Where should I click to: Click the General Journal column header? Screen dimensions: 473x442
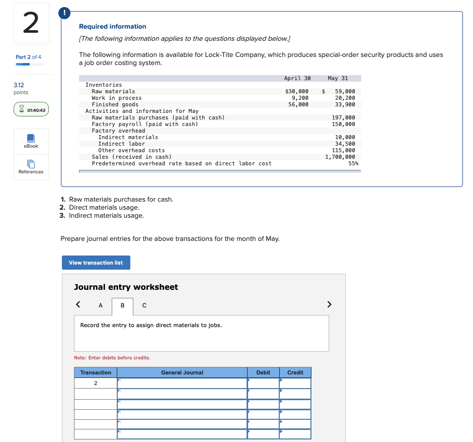click(181, 372)
